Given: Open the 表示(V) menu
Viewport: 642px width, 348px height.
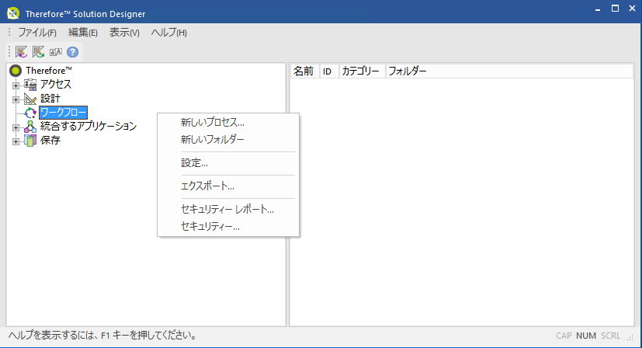Looking at the screenshot, I should [x=124, y=33].
